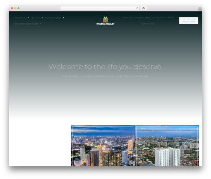Click the 'A life of value, comfort' subtitle
Image resolution: width=211 pixels, height=179 pixels.
coord(105,76)
